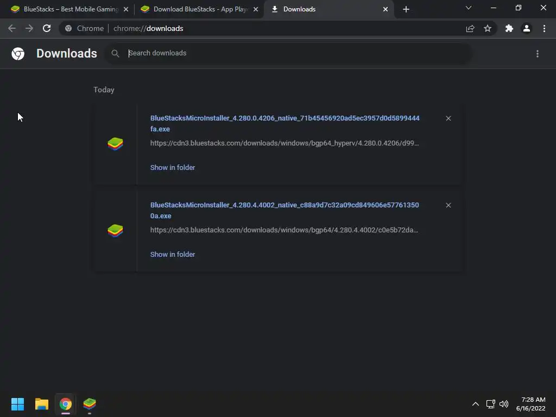556x417 pixels.
Task: Open the Chrome three-dot main menu
Action: [x=544, y=28]
